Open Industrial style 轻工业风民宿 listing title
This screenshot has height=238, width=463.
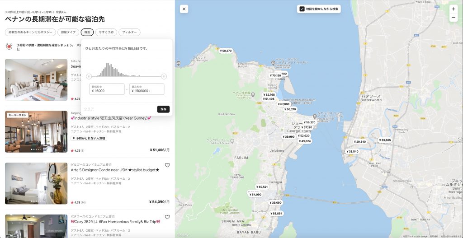111,118
